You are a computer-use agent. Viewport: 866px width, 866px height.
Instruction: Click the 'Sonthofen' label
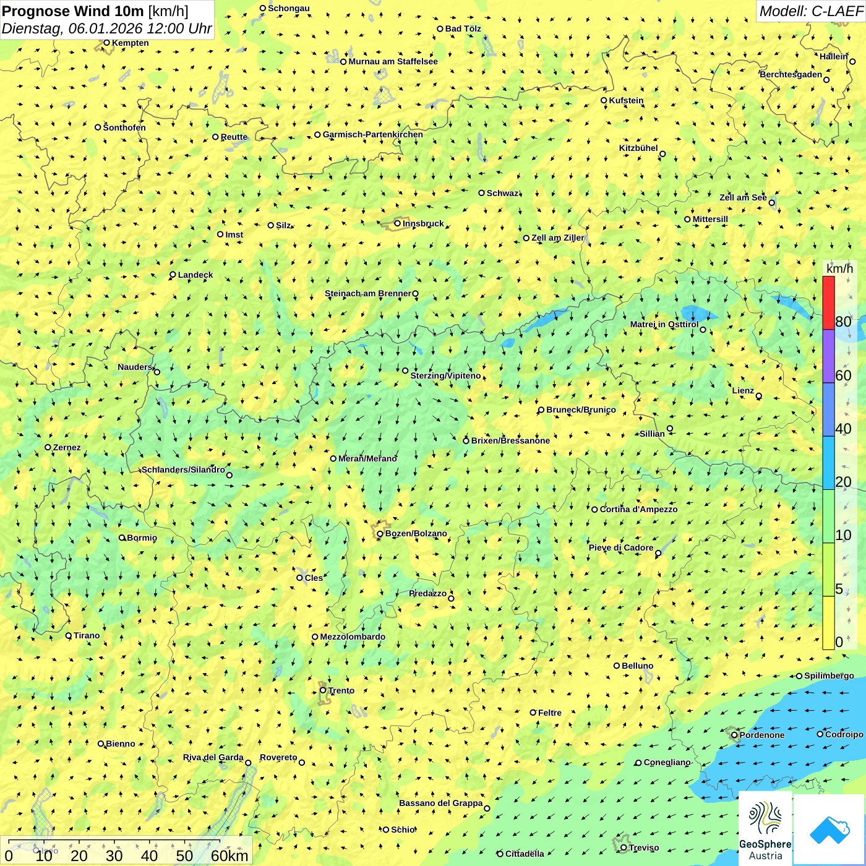click(x=124, y=127)
